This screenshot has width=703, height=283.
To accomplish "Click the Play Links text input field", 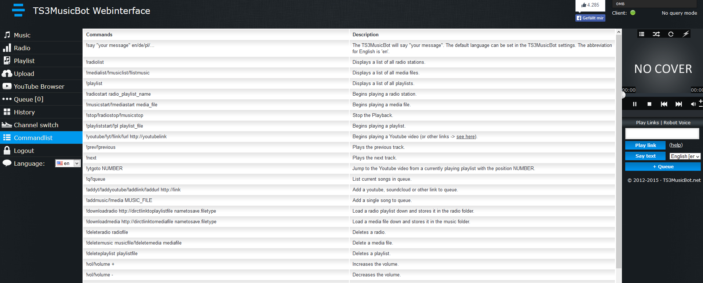I will click(x=662, y=133).
